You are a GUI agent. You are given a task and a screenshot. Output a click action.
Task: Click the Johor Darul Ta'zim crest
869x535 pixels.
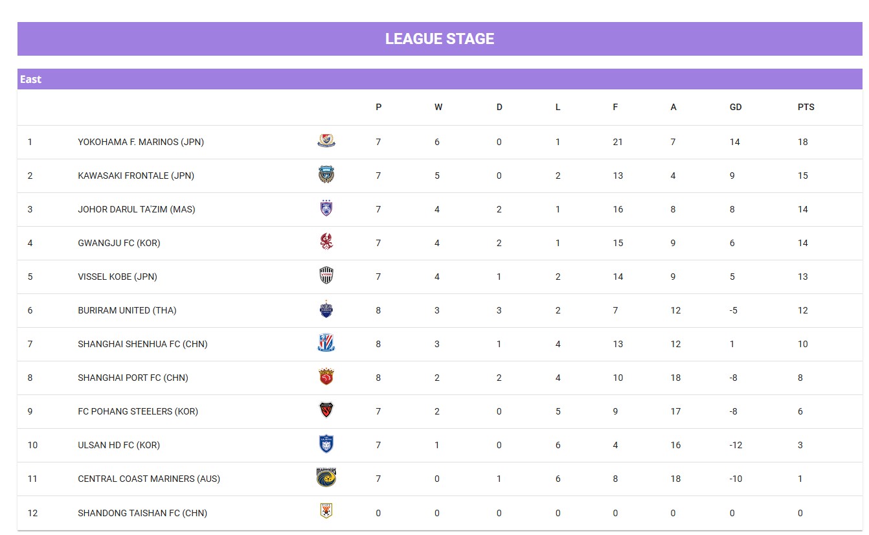pyautogui.click(x=326, y=208)
